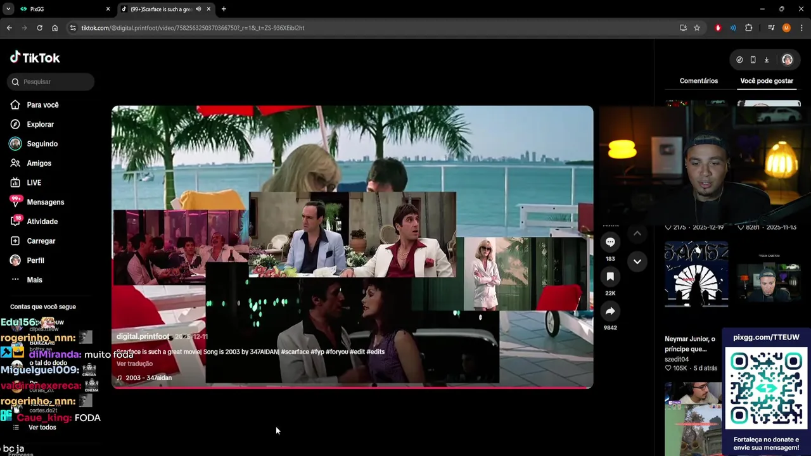Open Mensagens inbox

(x=45, y=202)
